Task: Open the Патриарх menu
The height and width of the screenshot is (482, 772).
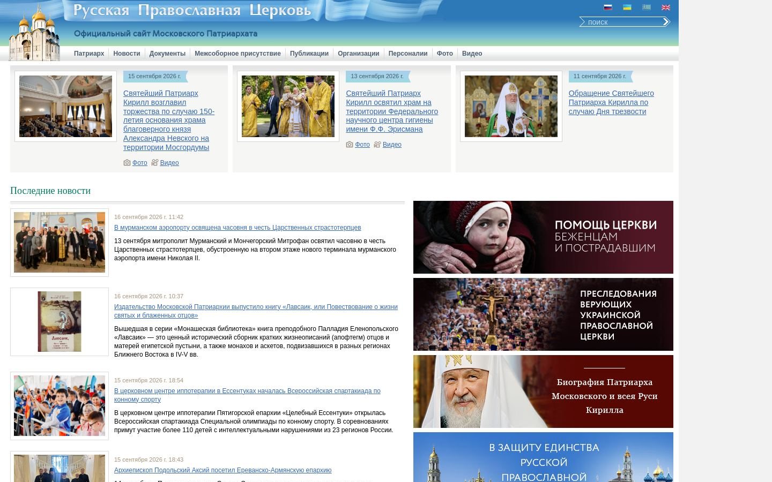Action: coord(89,54)
